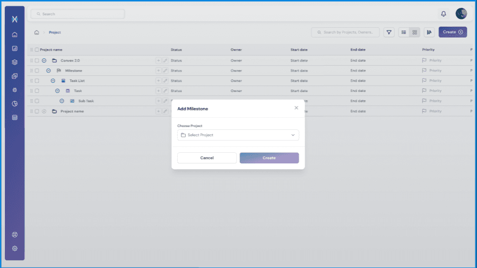Collapse the Task row
Viewport: 477px width, 268px height.
(x=57, y=91)
